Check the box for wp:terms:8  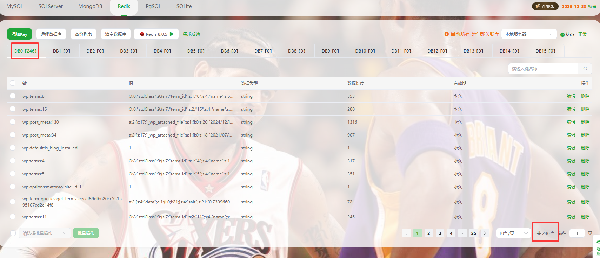[13, 96]
